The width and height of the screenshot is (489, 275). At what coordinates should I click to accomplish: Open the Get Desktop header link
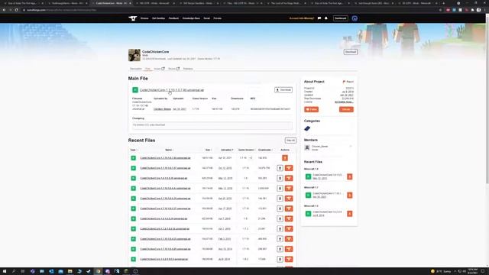click(x=158, y=18)
